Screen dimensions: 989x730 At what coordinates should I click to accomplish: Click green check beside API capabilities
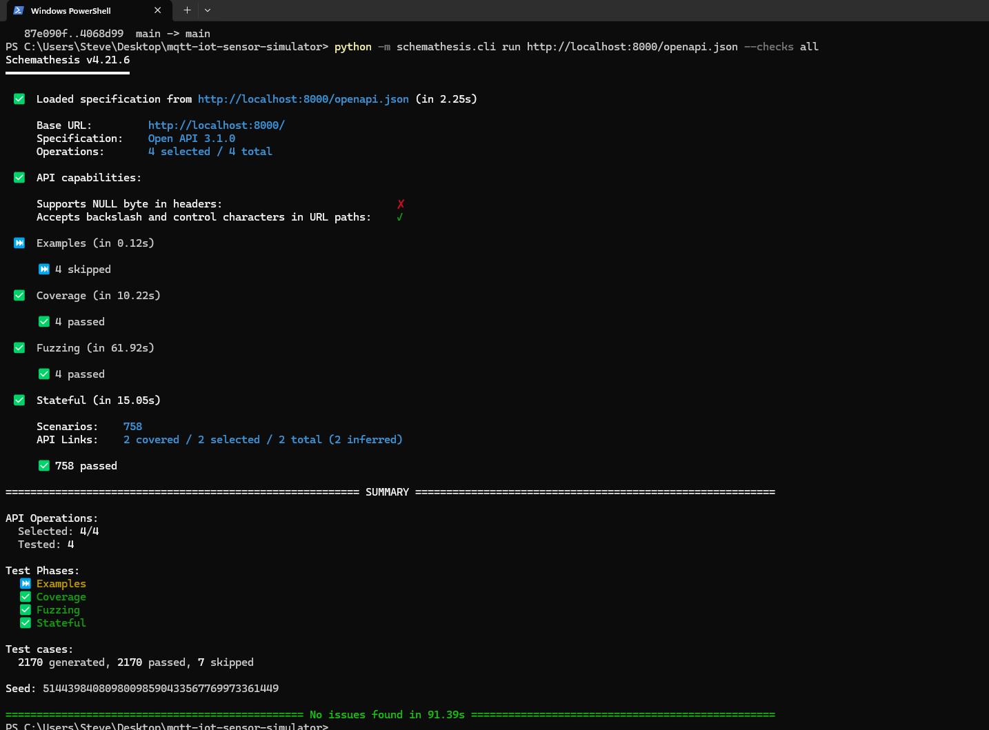coord(19,178)
